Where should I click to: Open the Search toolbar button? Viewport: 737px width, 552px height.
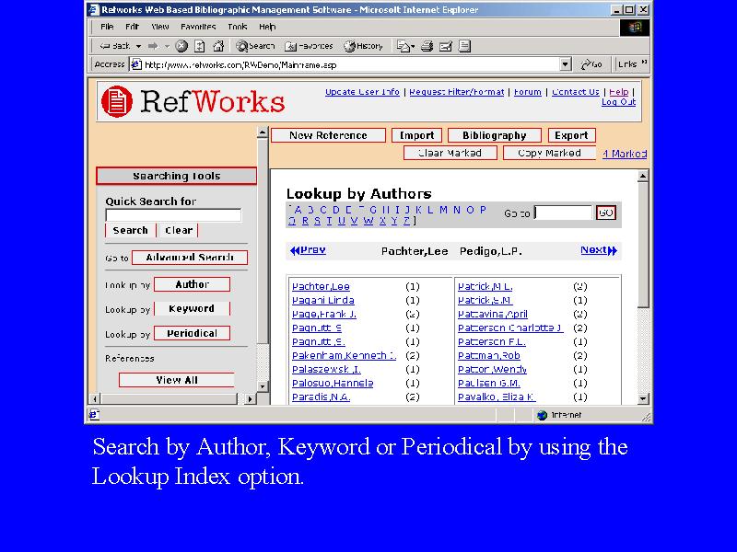click(x=255, y=46)
